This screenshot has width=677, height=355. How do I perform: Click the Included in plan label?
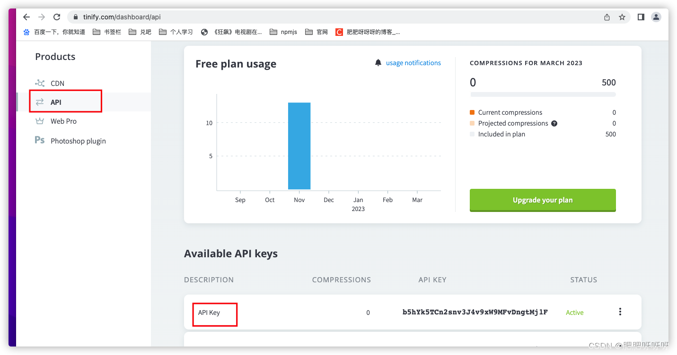coord(501,134)
